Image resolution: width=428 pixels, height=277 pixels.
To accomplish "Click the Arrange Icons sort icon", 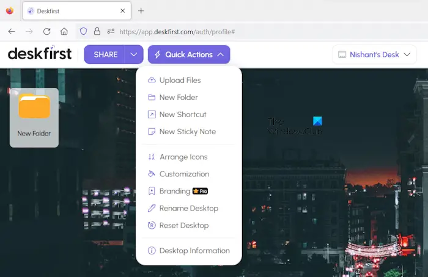I will (x=152, y=157).
